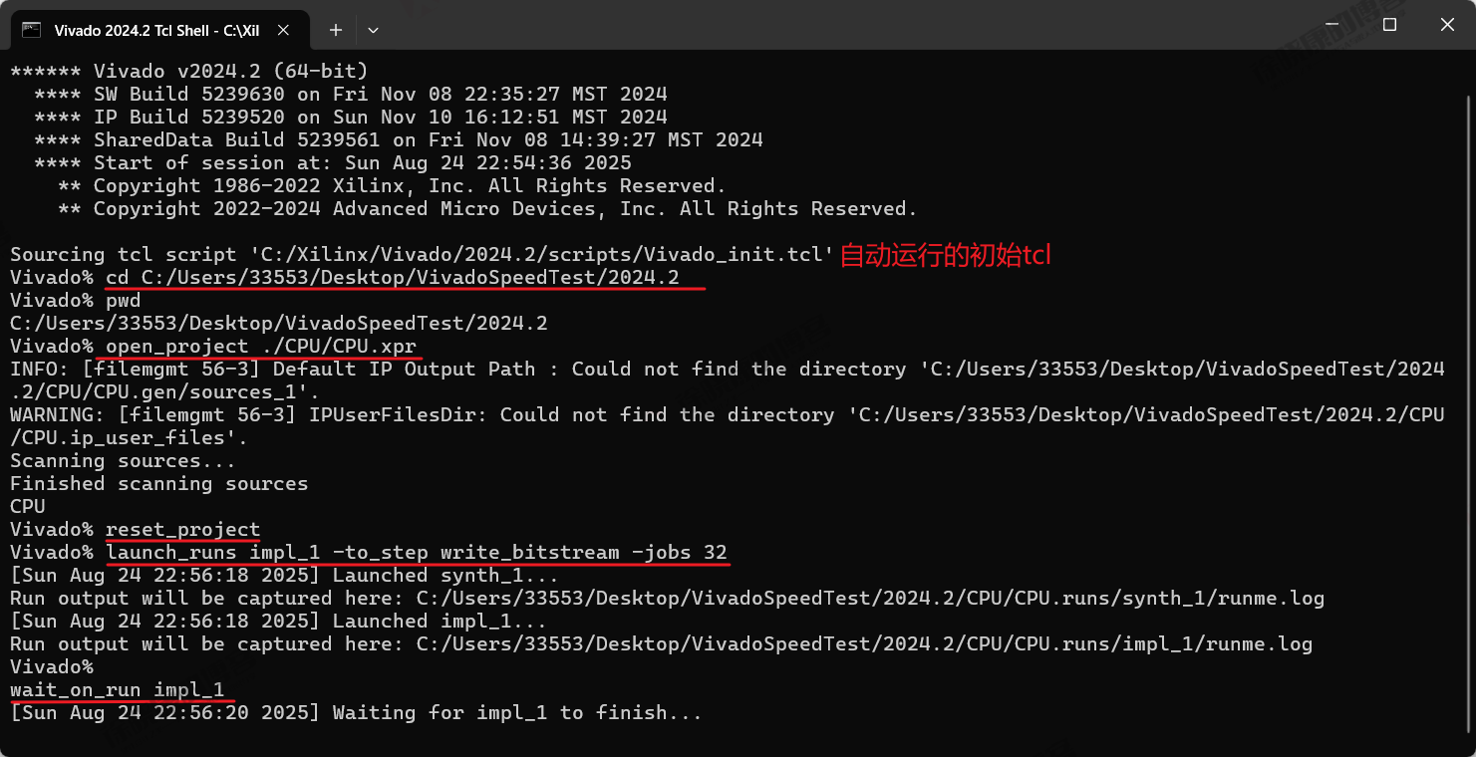Click the vertical scrollbar of the terminal

[1469, 398]
